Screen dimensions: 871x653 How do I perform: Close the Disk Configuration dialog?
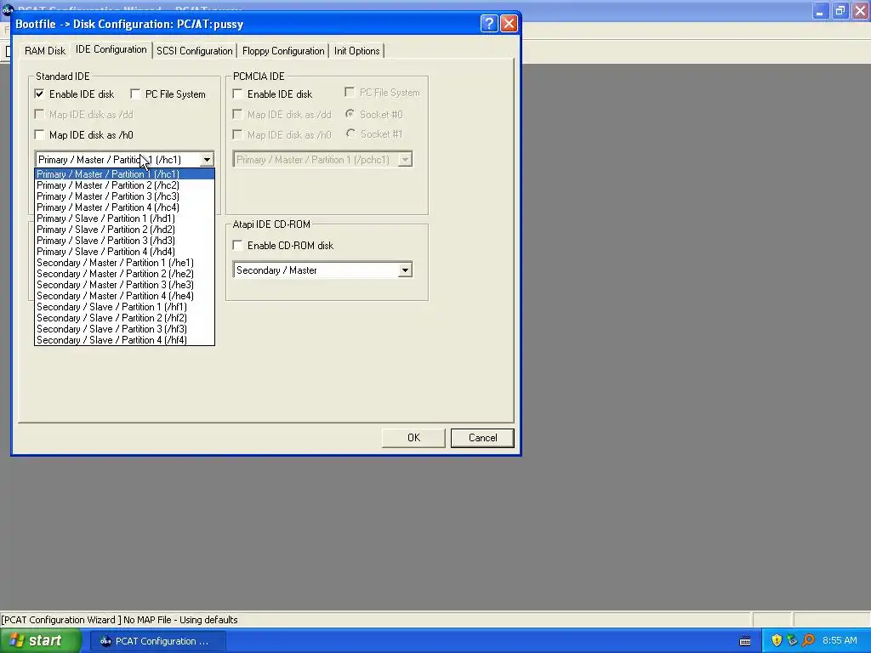[509, 23]
